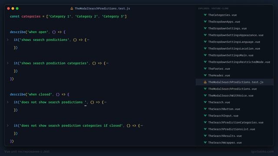The height and width of the screenshot is (156, 278).
Task: Click the Vue icon beside TheSearchInput.vue
Action: click(x=205, y=116)
